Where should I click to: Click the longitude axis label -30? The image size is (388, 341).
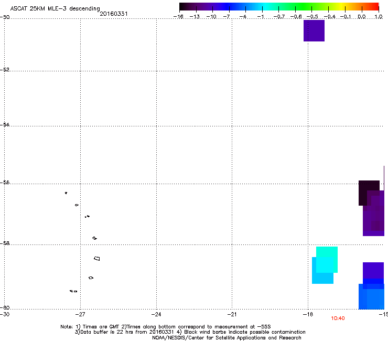[5, 314]
